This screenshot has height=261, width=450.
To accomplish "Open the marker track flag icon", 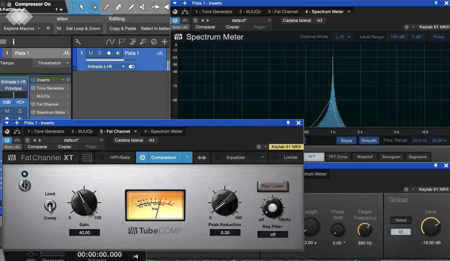I will [122, 42].
